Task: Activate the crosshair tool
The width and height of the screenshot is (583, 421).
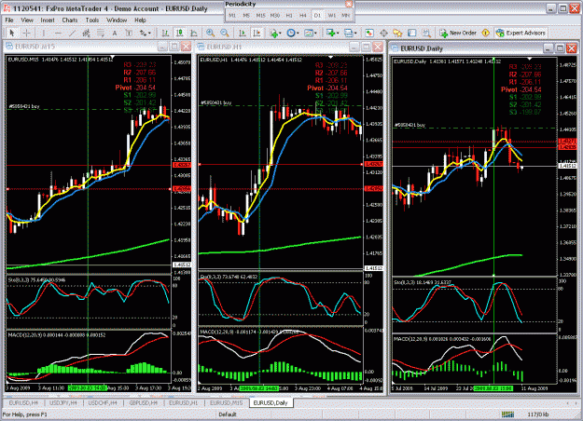Action: click(x=26, y=33)
